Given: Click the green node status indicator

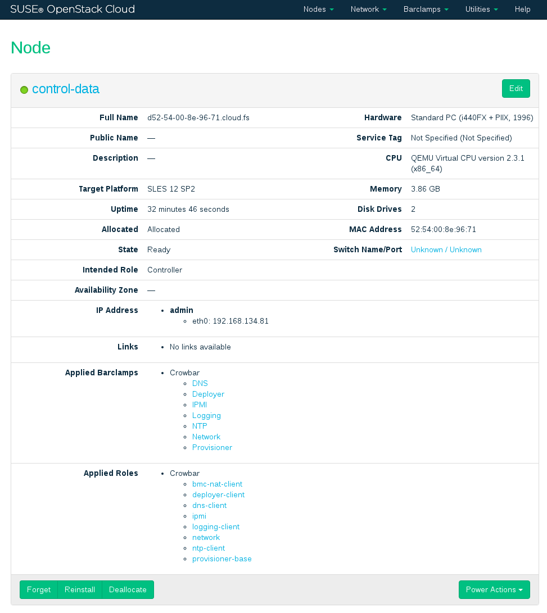Looking at the screenshot, I should pos(24,90).
